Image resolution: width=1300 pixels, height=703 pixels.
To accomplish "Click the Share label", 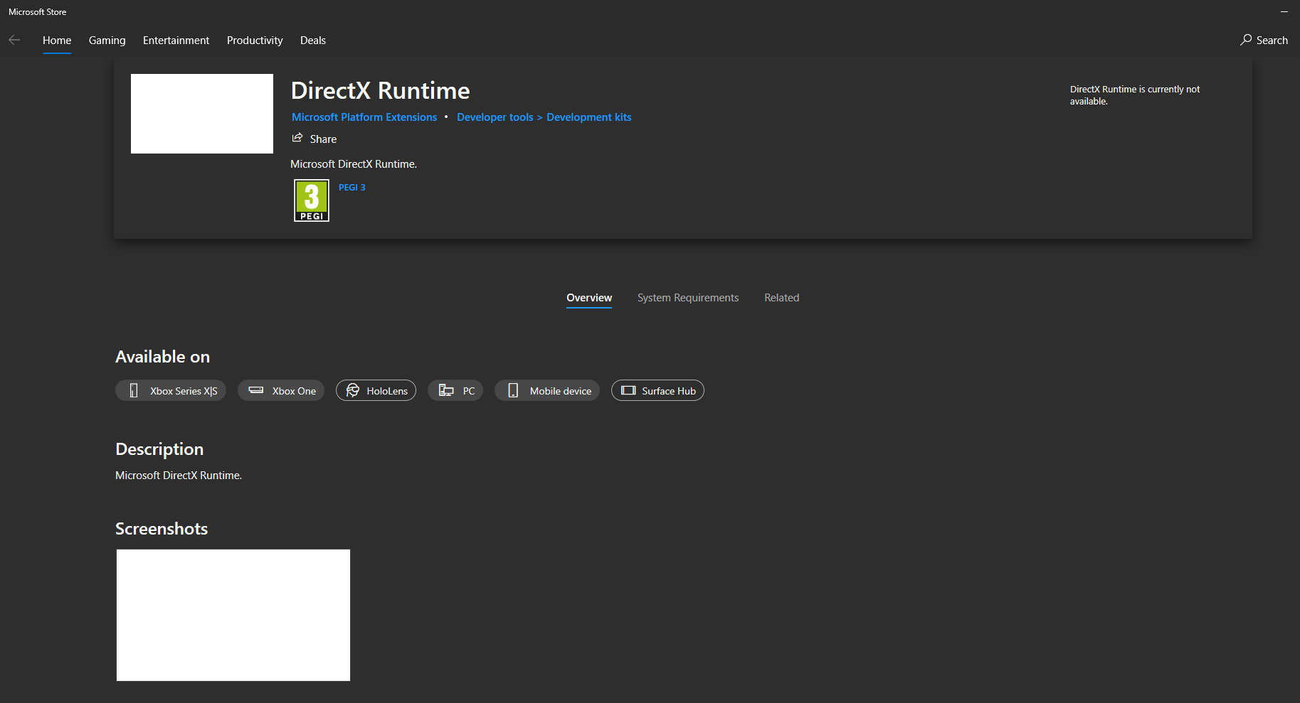I will click(323, 139).
